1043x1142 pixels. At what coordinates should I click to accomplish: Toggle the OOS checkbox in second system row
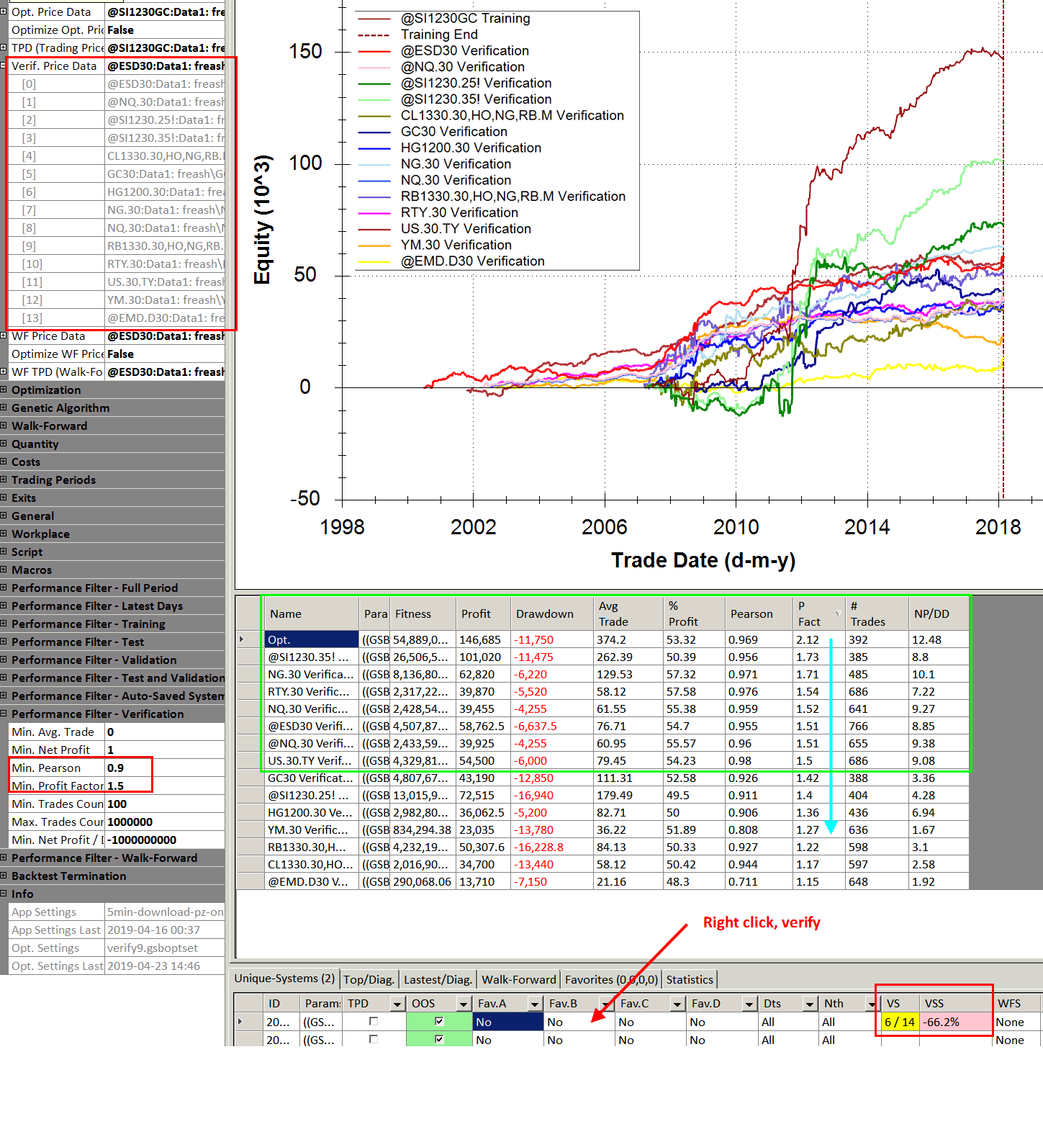[439, 1039]
